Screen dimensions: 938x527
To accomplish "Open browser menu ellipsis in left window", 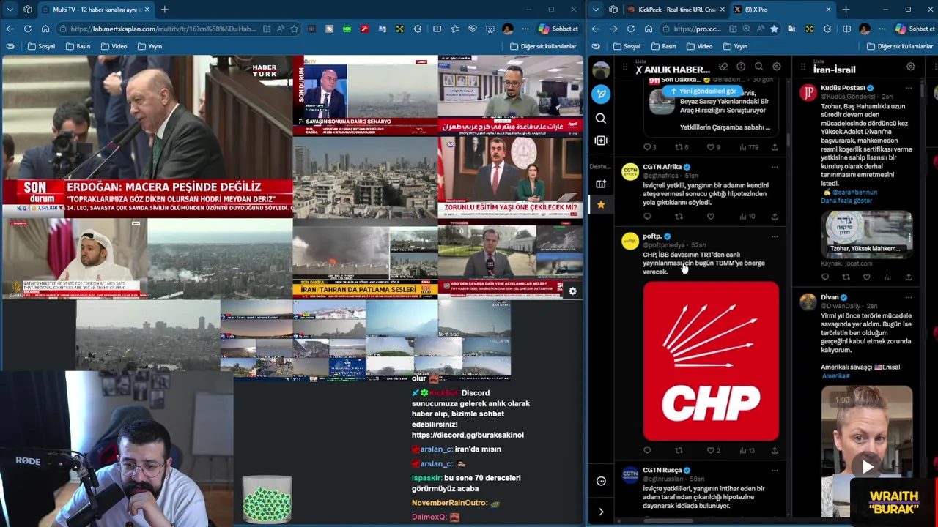I will [525, 29].
